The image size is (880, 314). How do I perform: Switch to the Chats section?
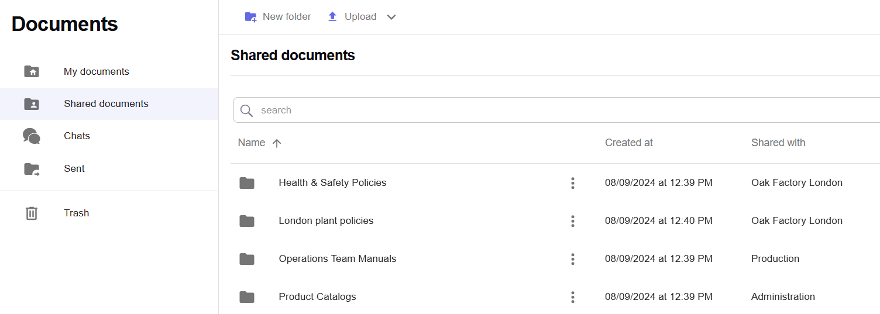click(77, 136)
